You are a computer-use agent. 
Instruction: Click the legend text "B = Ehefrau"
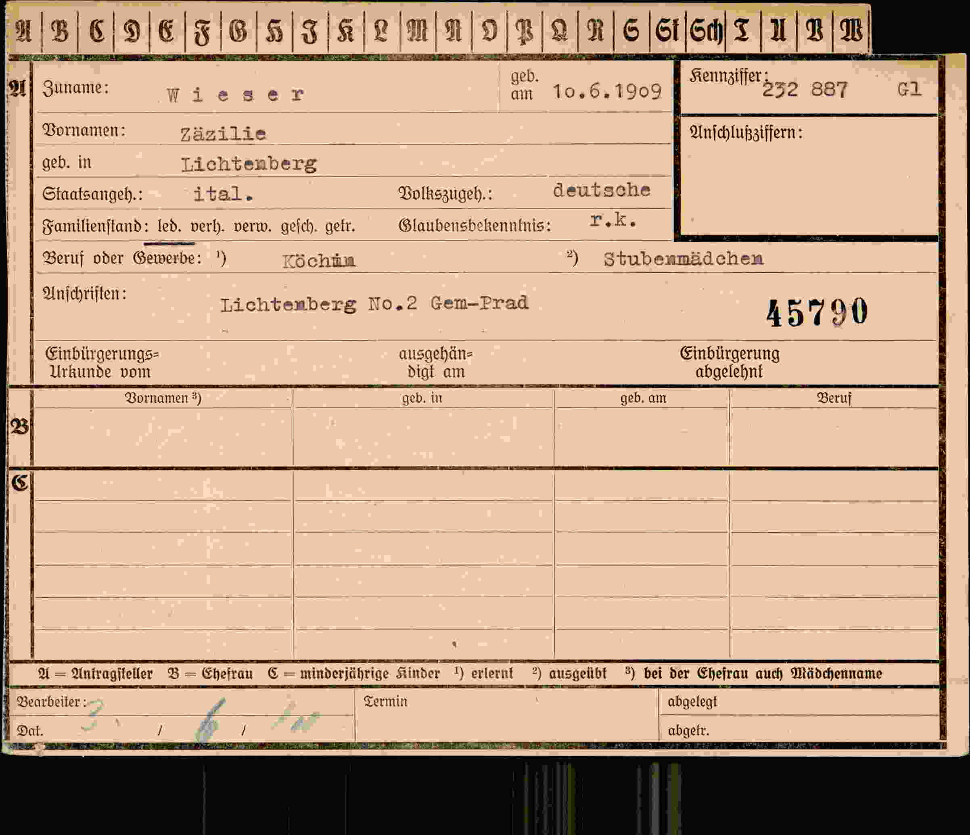coord(210,674)
